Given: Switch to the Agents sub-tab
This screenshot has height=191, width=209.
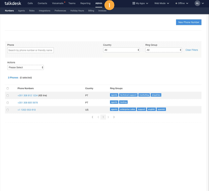Looking at the screenshot, I should [x=21, y=11].
